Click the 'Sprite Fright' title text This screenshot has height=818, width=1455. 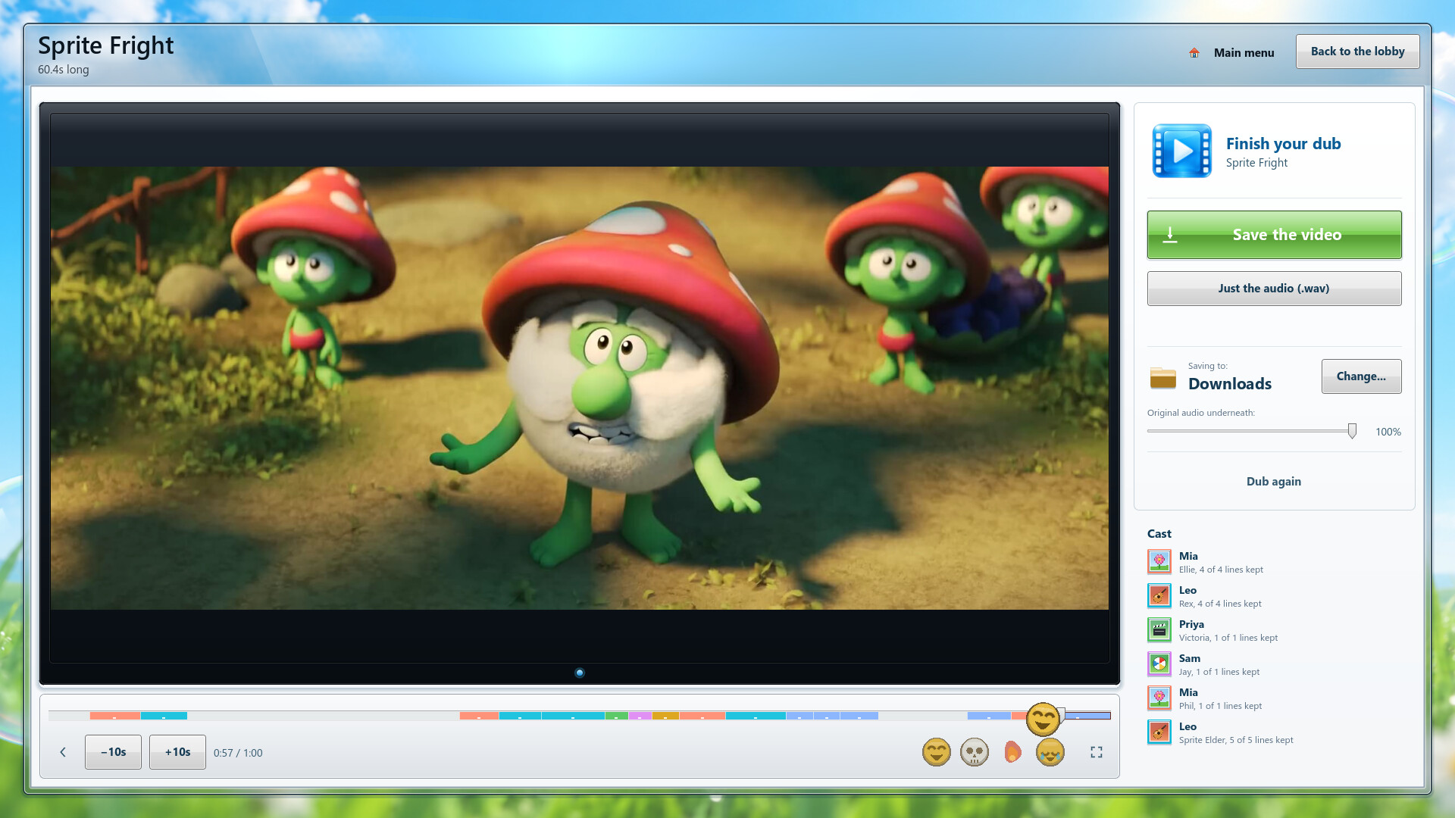(106, 45)
